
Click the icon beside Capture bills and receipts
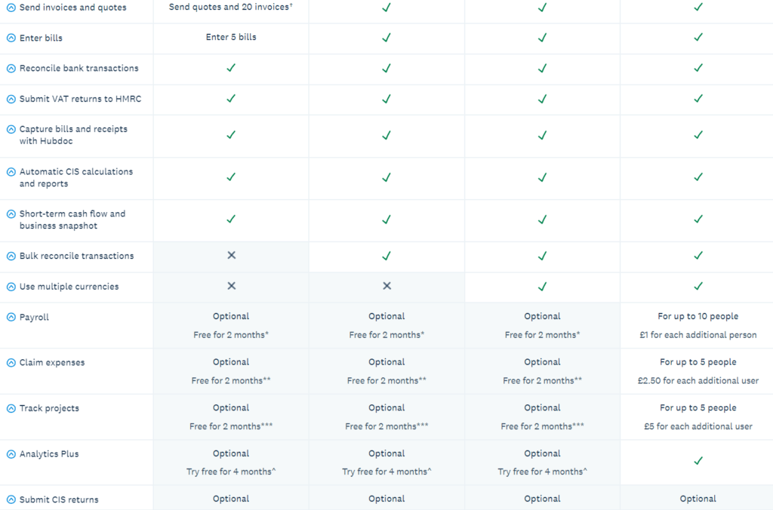pyautogui.click(x=11, y=130)
